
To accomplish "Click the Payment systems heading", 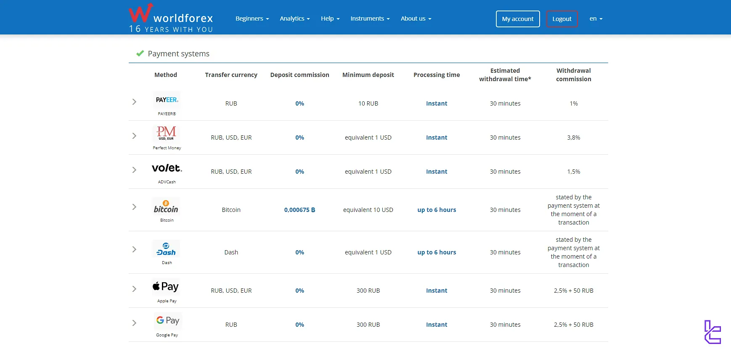I will click(179, 53).
